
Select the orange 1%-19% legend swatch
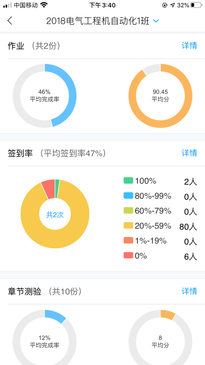coord(128,240)
